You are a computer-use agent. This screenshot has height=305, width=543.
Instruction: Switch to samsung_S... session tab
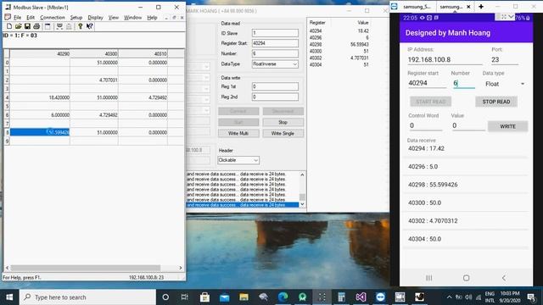coord(417,7)
